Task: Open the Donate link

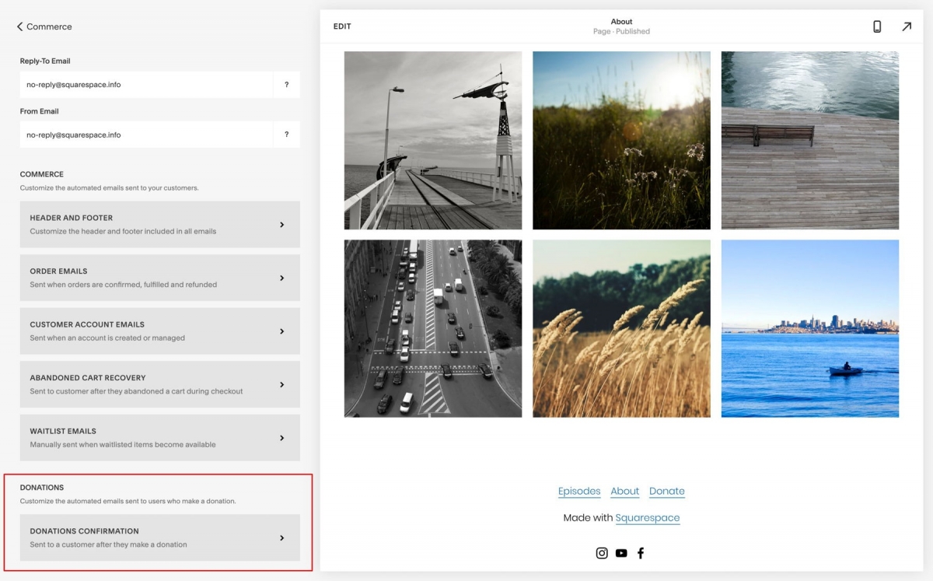Action: (667, 491)
